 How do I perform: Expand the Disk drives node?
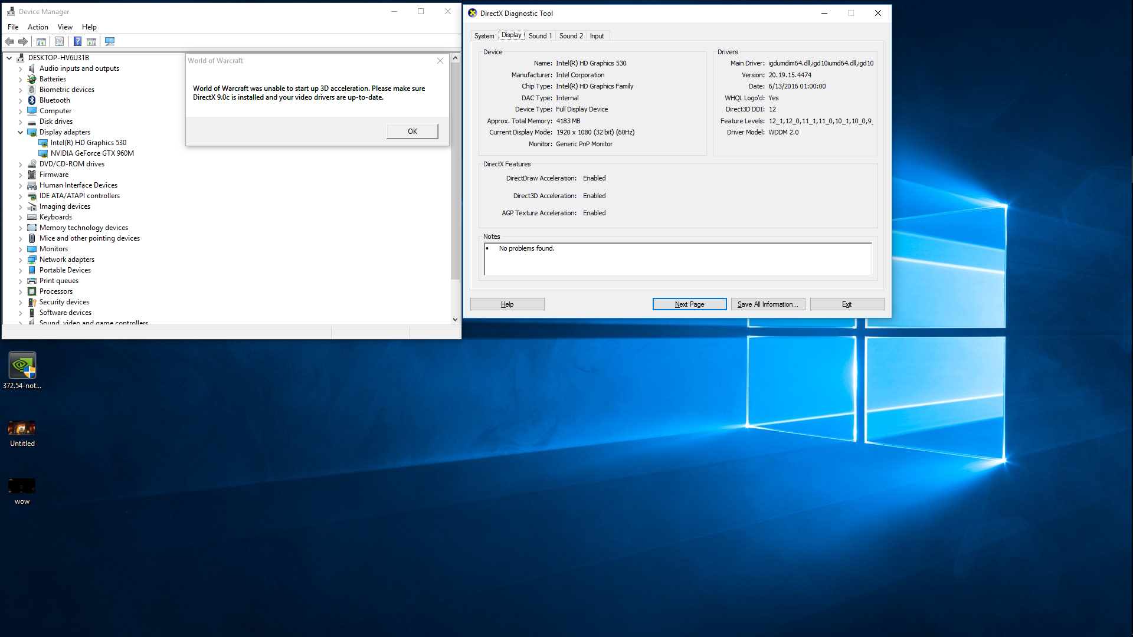20,122
